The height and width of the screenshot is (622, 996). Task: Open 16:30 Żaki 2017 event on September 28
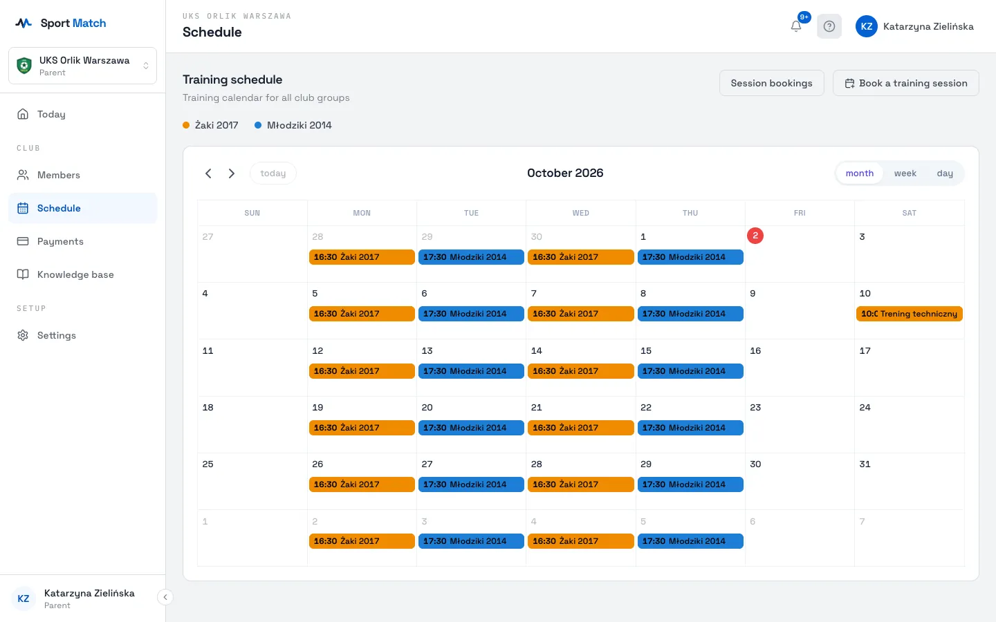[362, 257]
